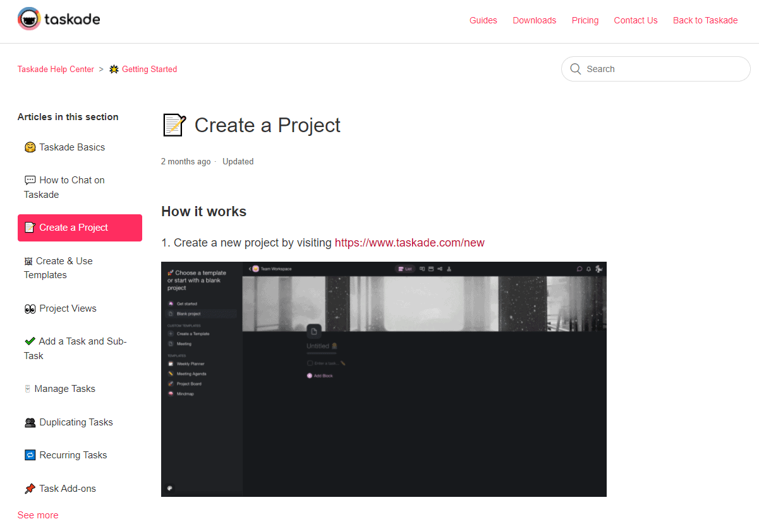Go Back to Taskade
759x531 pixels.
tap(705, 20)
